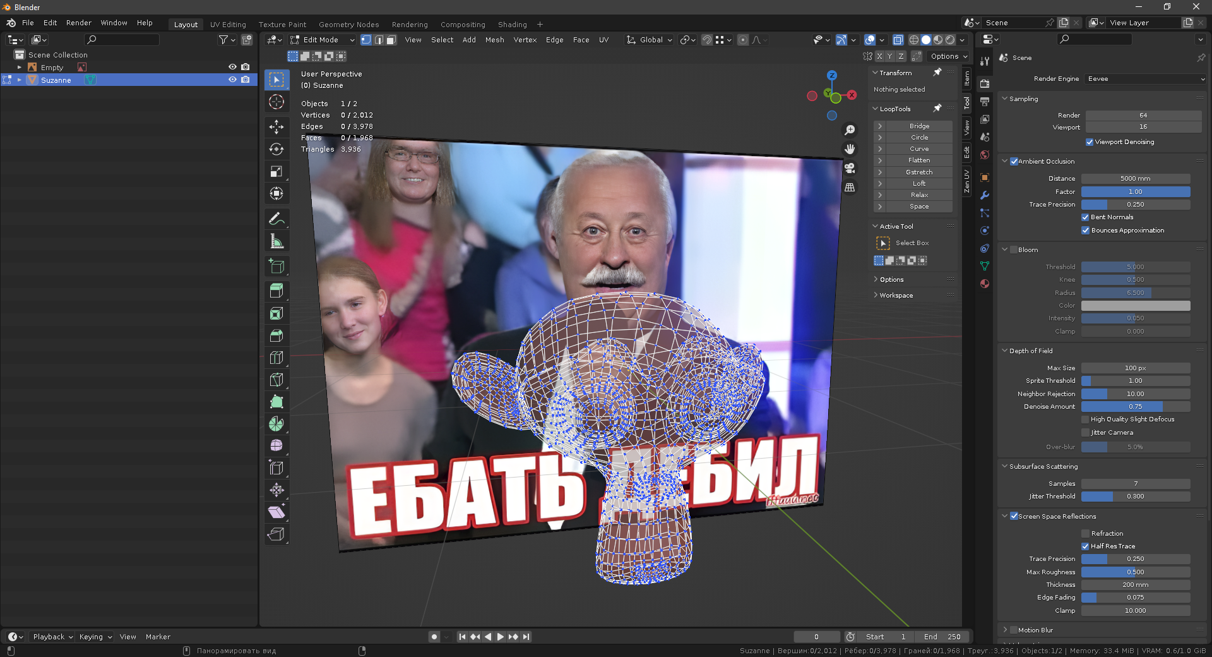Switch to the UV Editing workspace tab
Viewport: 1212px width, 657px height.
(x=228, y=25)
